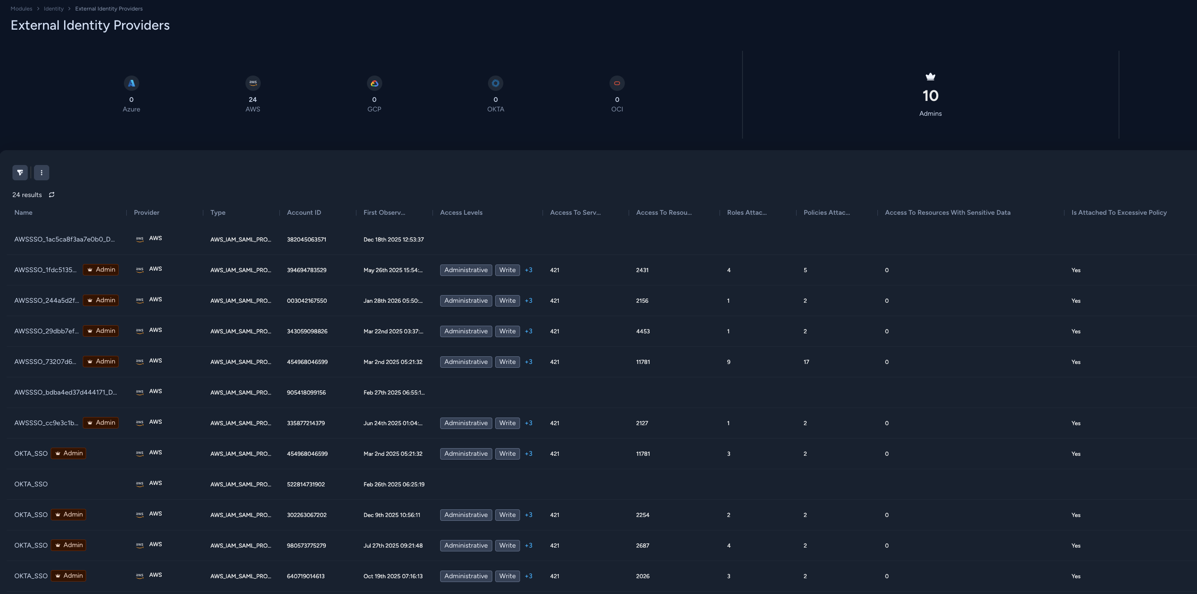1197x594 pixels.
Task: Click the OCI provider icon
Action: 617,83
